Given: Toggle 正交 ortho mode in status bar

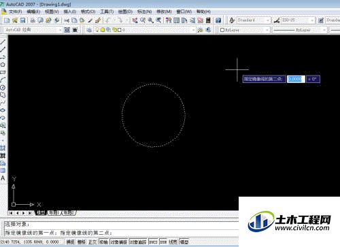Looking at the screenshot, I should tap(92, 242).
